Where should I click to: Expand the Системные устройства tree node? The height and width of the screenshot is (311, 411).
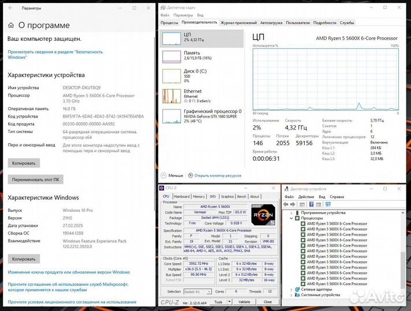click(x=291, y=295)
